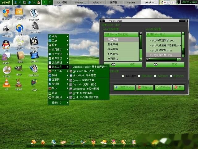Viewport: 198px width, 149px height.
Task: Switch to the sakura taskbar window
Action: coord(131,2)
